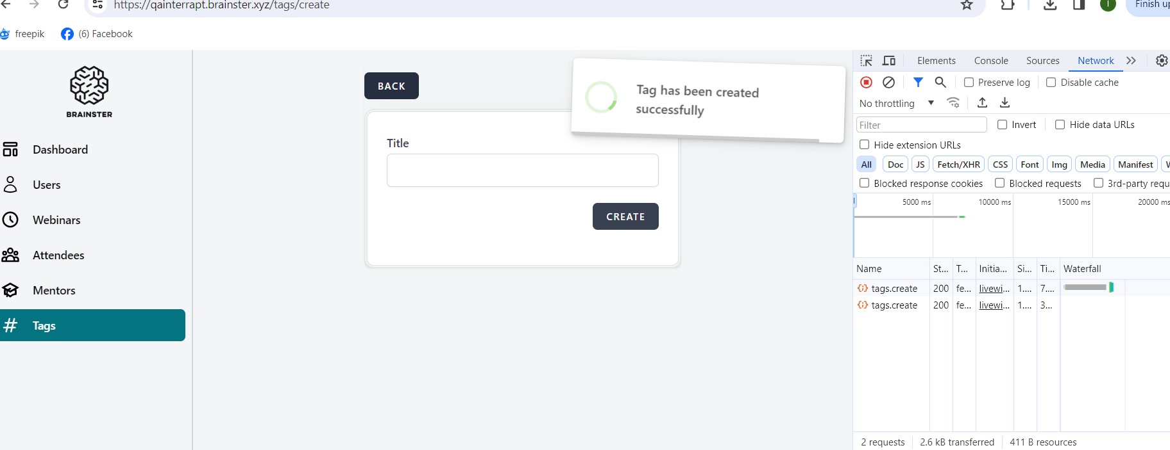Click the Title input field

coord(522,170)
